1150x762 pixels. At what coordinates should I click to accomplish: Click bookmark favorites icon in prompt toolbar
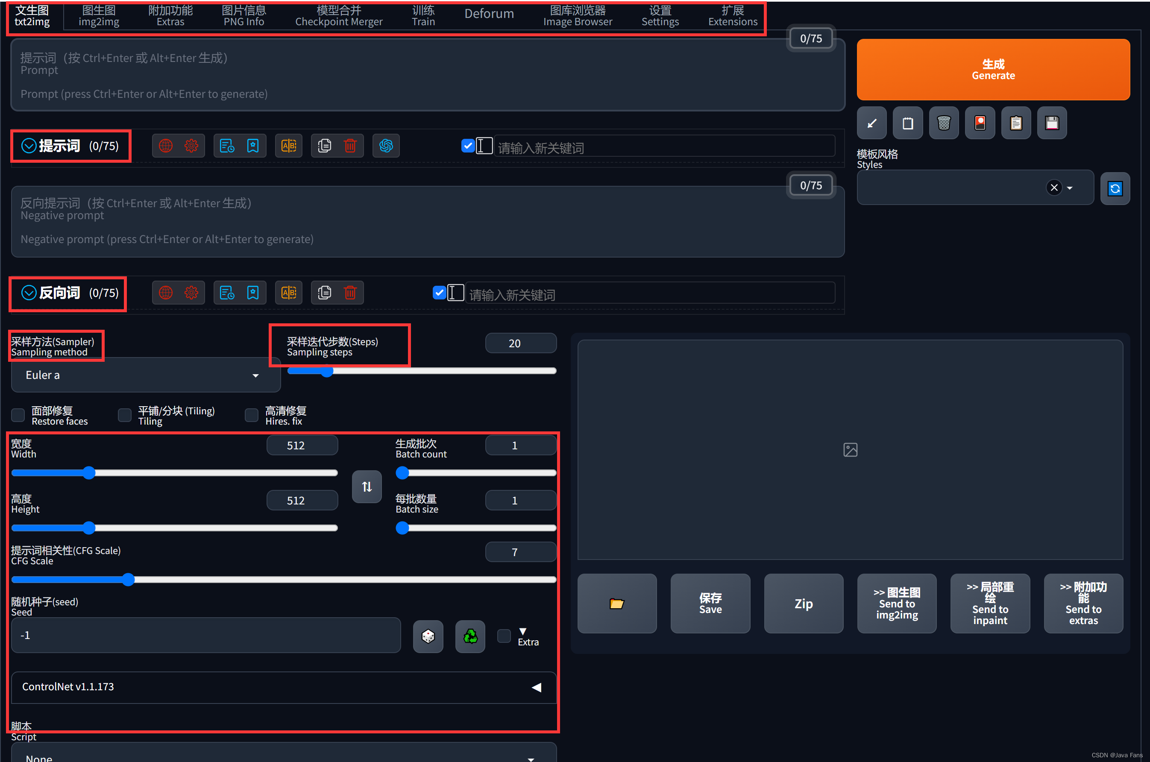coord(253,146)
